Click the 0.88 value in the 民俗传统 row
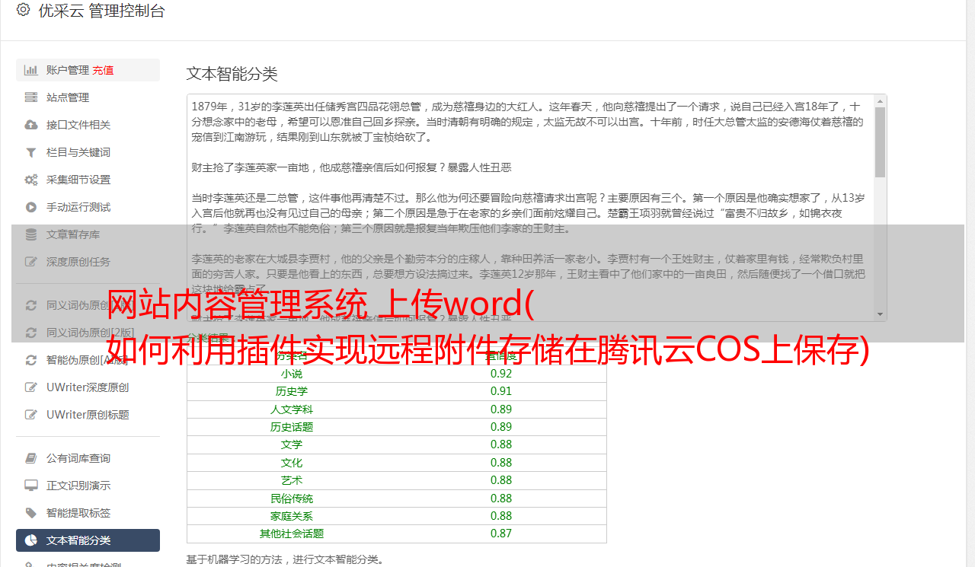This screenshot has height=567, width=975. click(501, 499)
